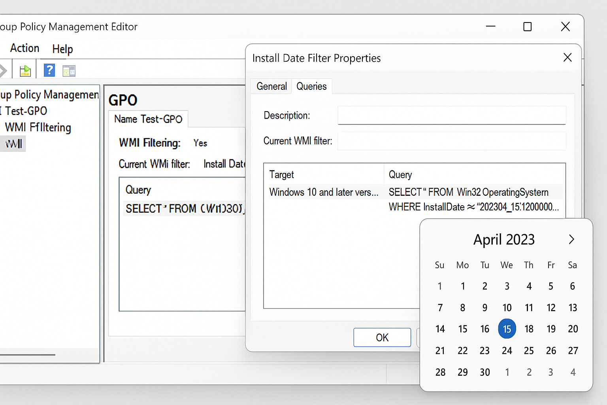The height and width of the screenshot is (405, 607).
Task: Click the Export List toolbar icon
Action: [x=25, y=70]
